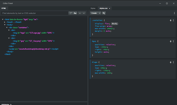This screenshot has width=177, height=105.
Task: Reorder the #guy rule with its sort arrows
Action: click(171, 41)
